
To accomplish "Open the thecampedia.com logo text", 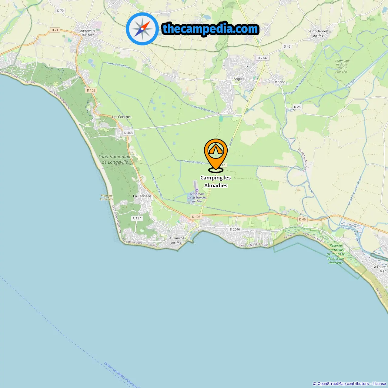I will (210, 29).
